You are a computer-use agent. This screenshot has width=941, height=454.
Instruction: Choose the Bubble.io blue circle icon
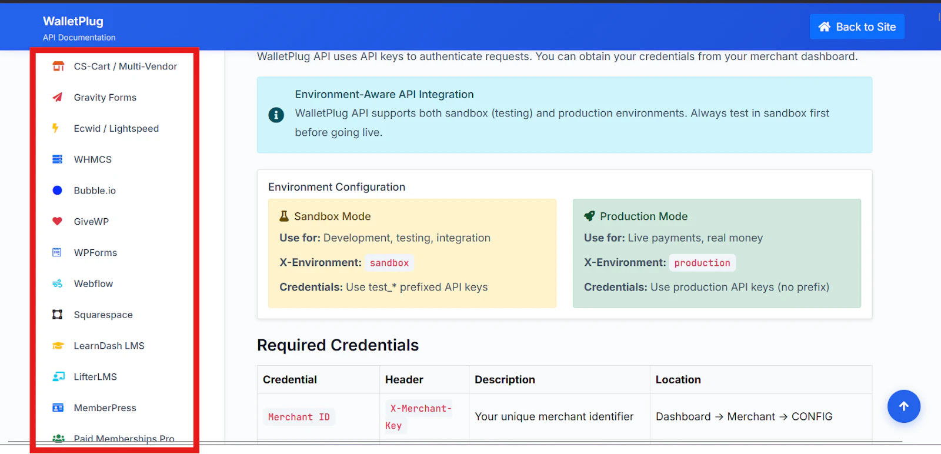click(x=57, y=191)
